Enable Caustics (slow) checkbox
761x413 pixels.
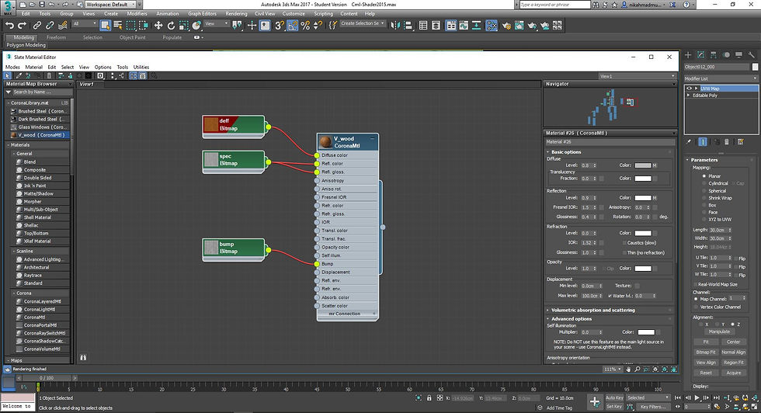(x=624, y=243)
